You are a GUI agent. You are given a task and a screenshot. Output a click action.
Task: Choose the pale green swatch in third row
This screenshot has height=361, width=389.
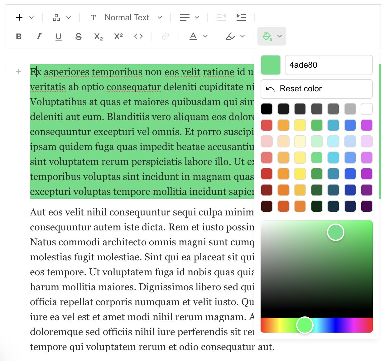pos(317,141)
